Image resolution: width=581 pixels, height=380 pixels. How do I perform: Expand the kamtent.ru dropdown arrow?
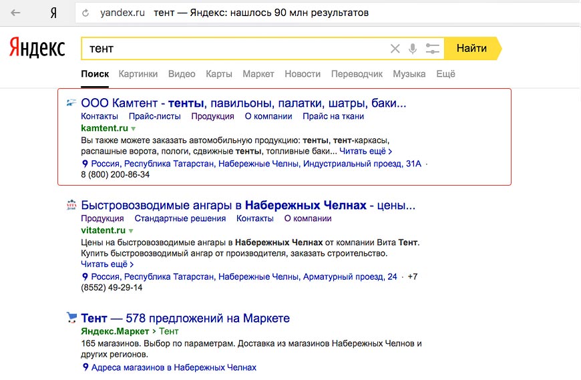coord(134,128)
